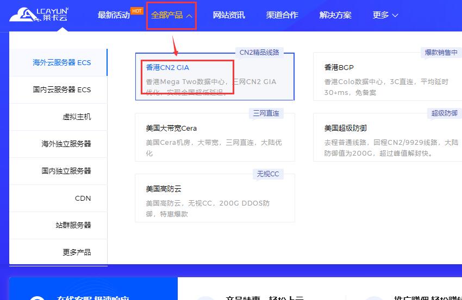The image size is (462, 300).
Task: Select 国内云服务器 ECS category
Action: (x=58, y=90)
